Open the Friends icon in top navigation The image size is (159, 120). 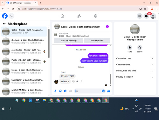tap(79, 16)
